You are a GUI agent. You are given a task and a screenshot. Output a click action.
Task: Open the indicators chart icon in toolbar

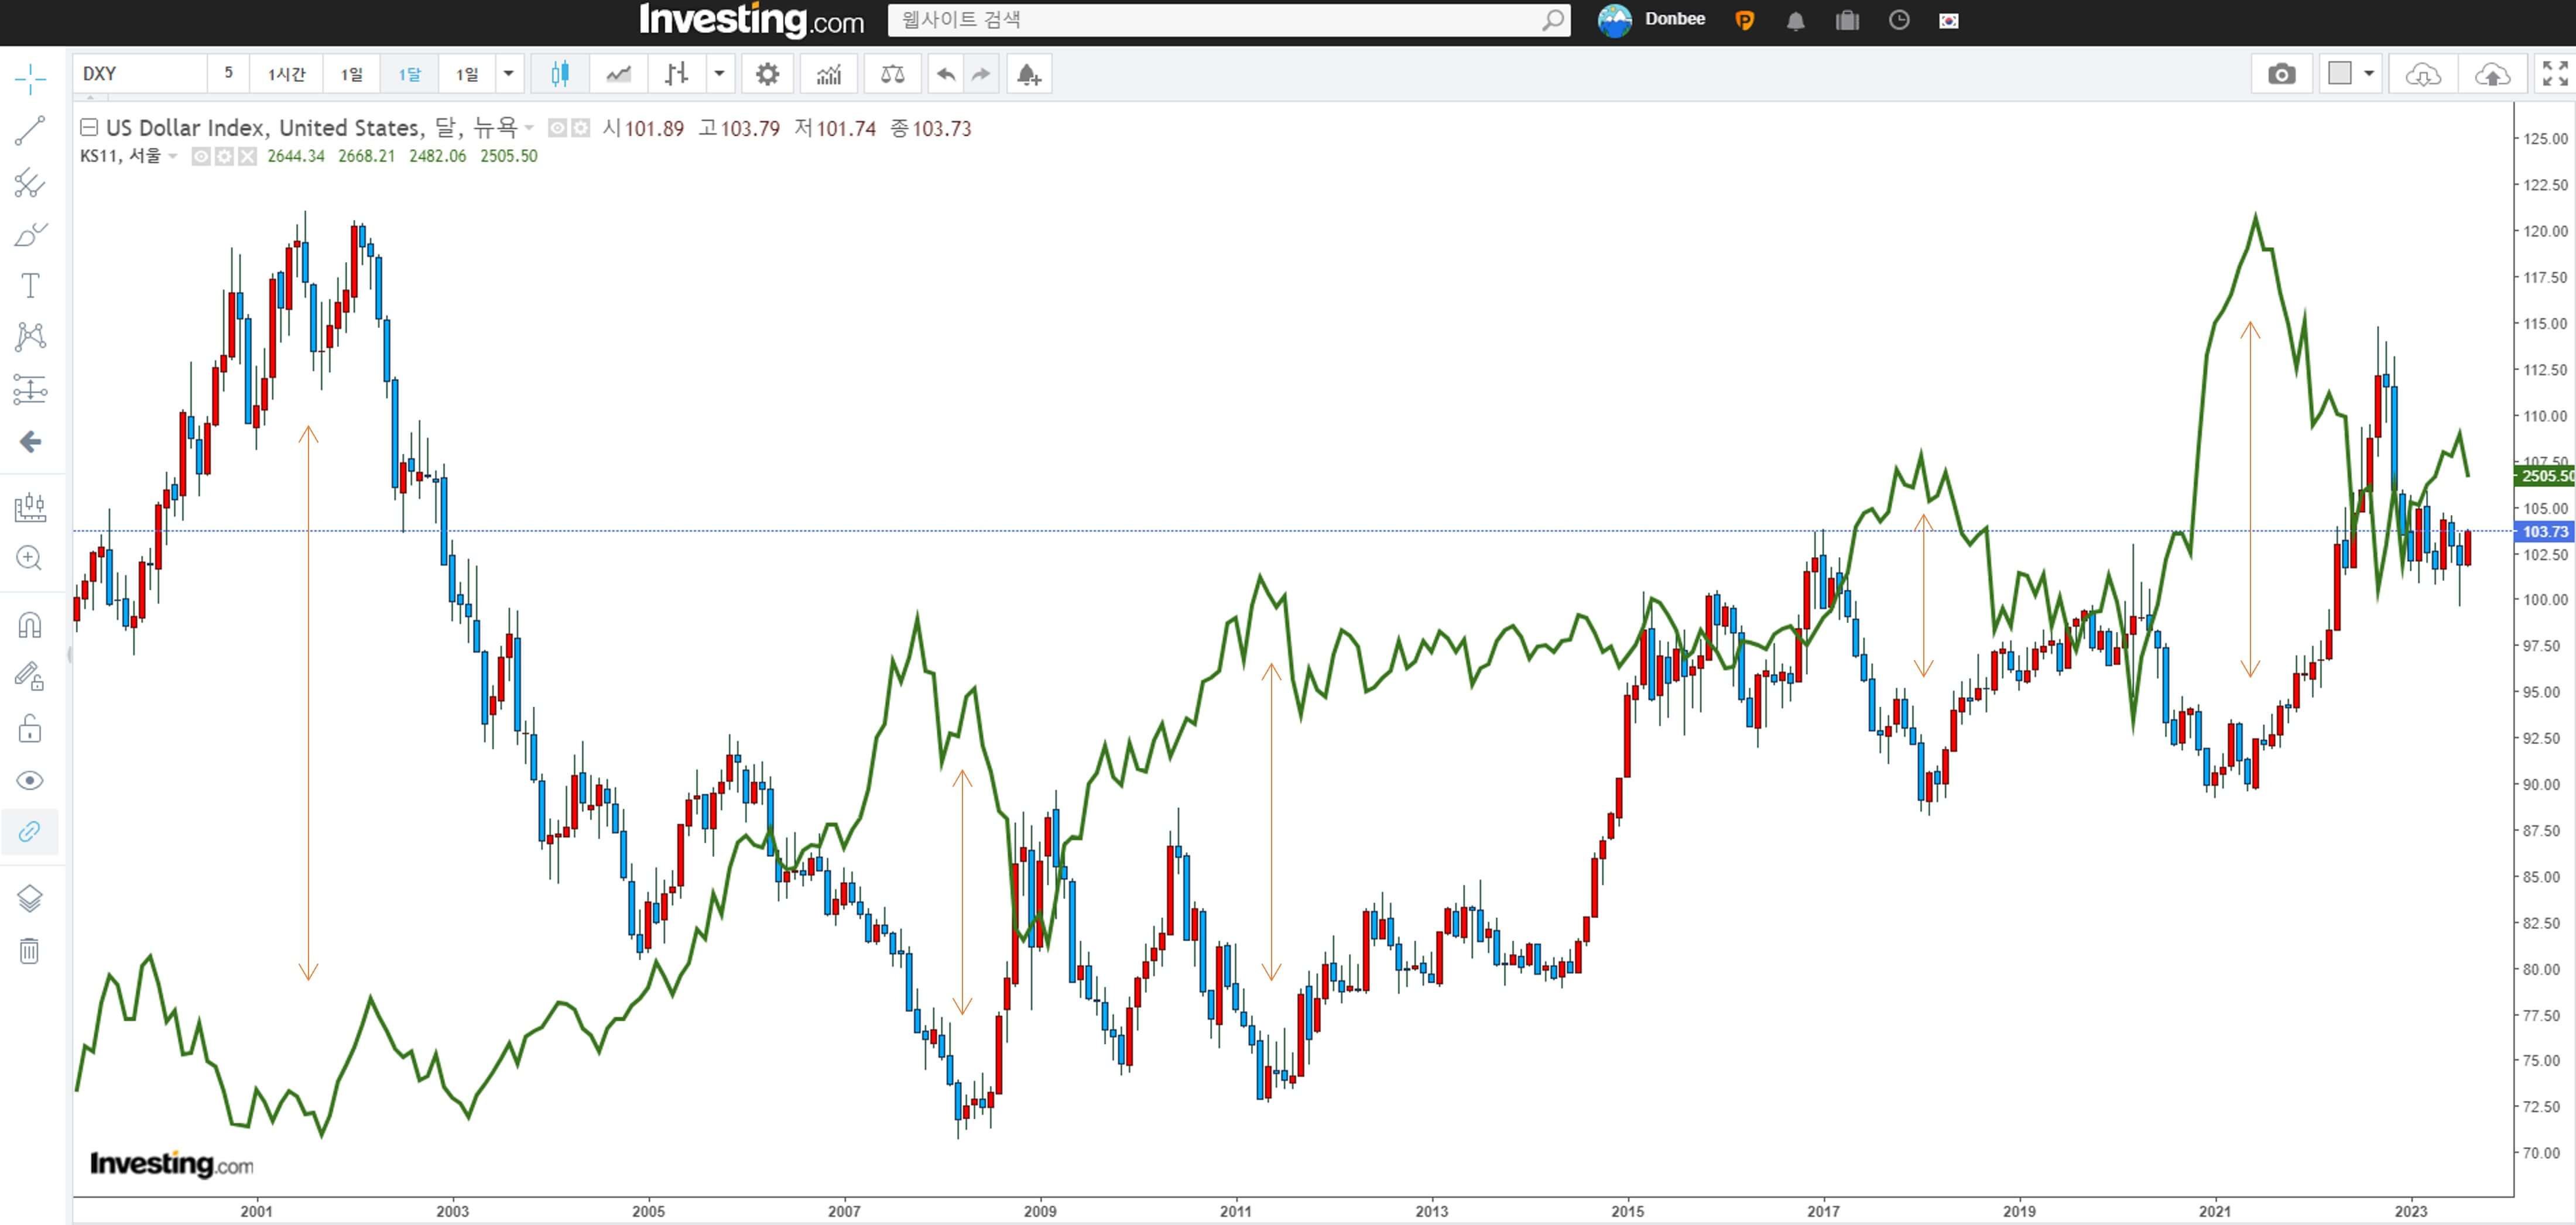828,74
